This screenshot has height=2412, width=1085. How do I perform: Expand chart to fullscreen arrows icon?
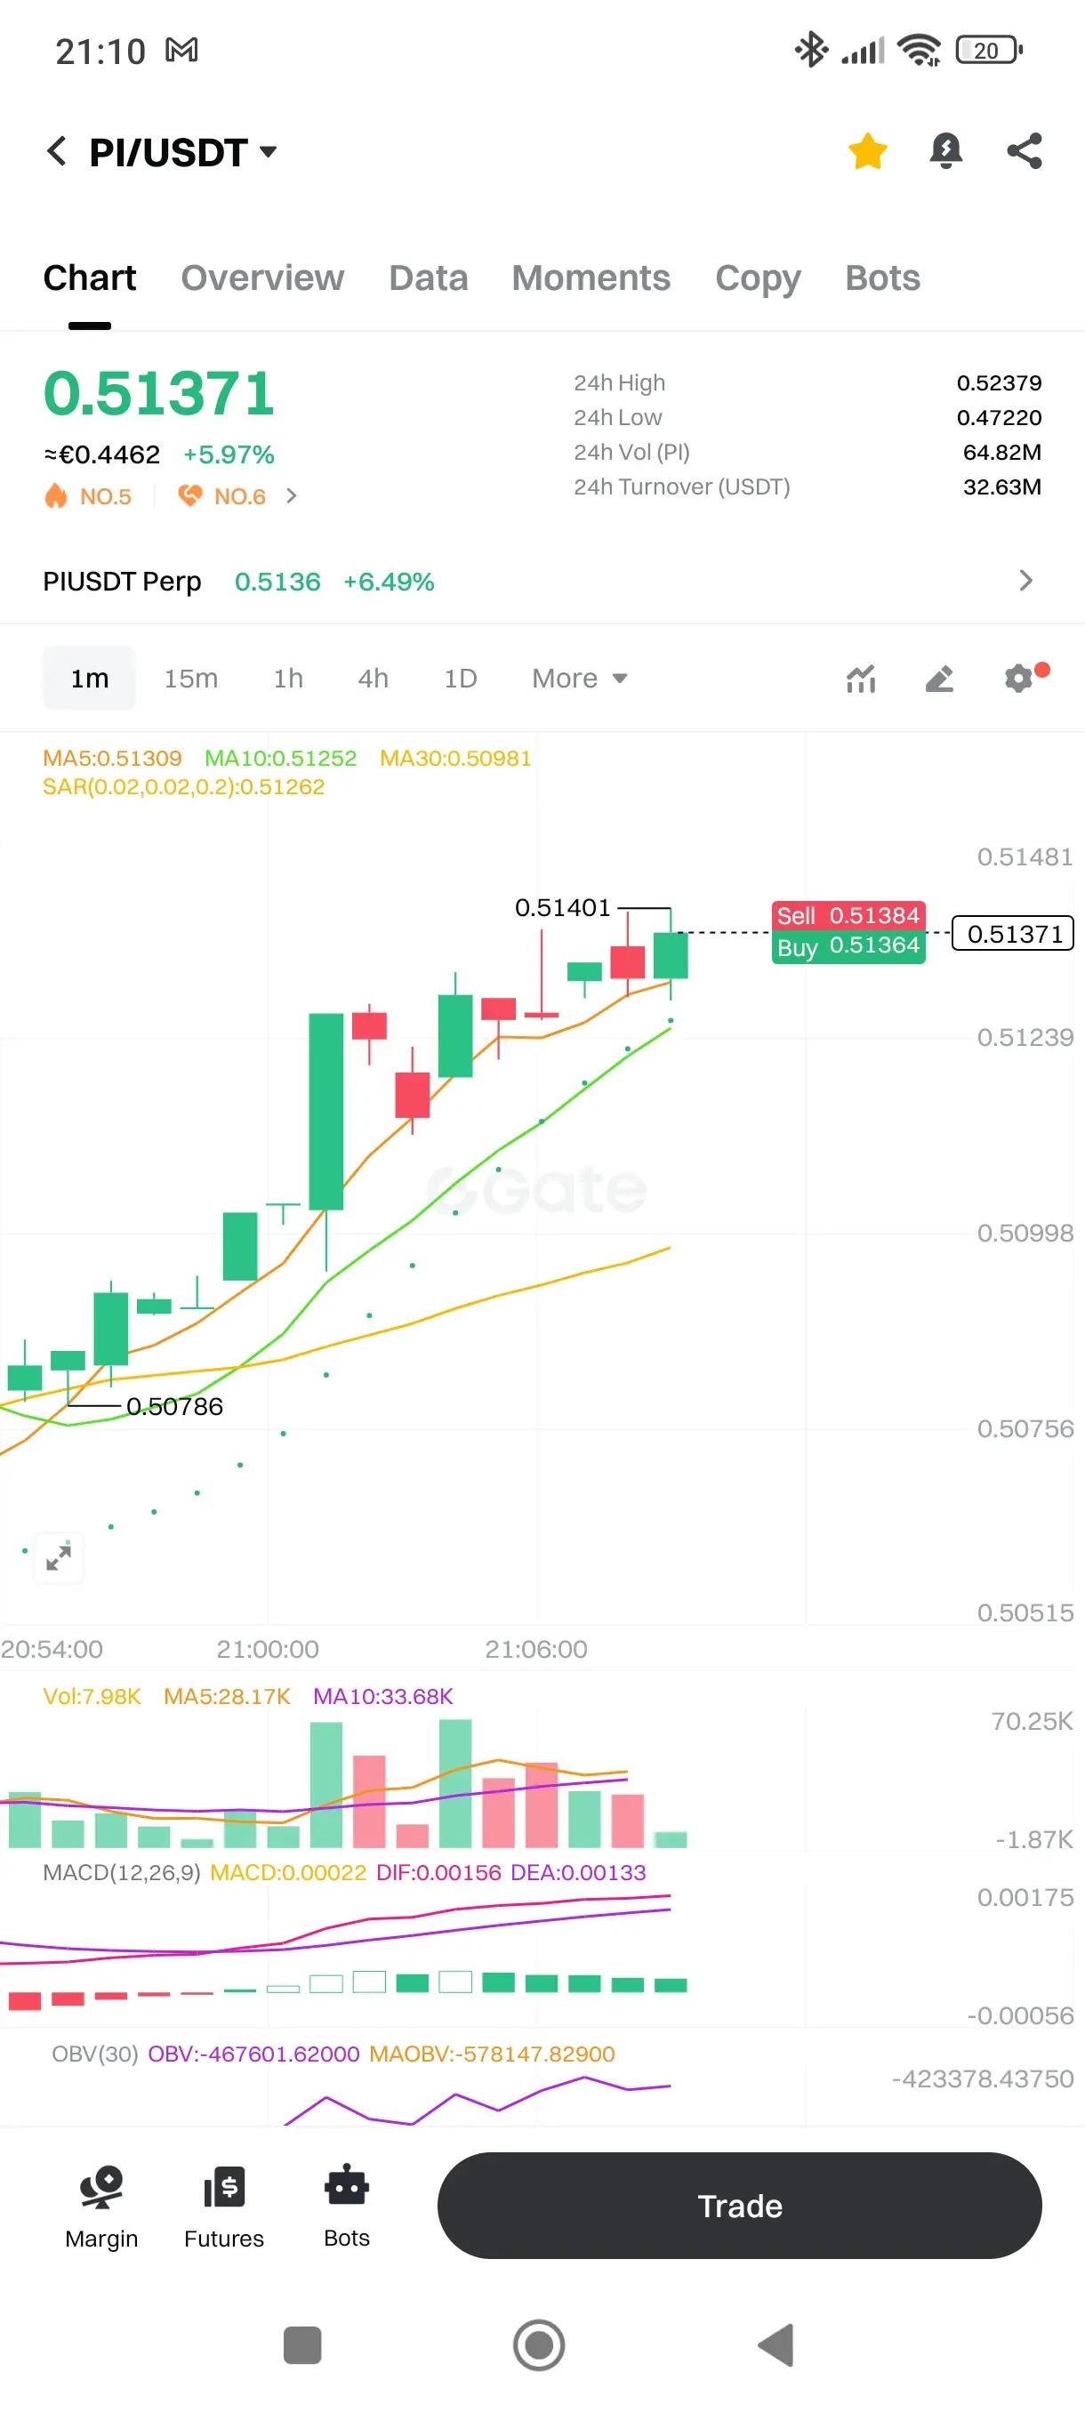(x=59, y=1557)
